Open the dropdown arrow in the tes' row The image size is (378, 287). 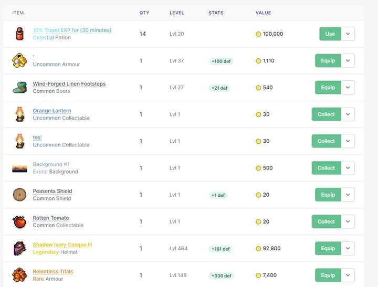pos(348,141)
